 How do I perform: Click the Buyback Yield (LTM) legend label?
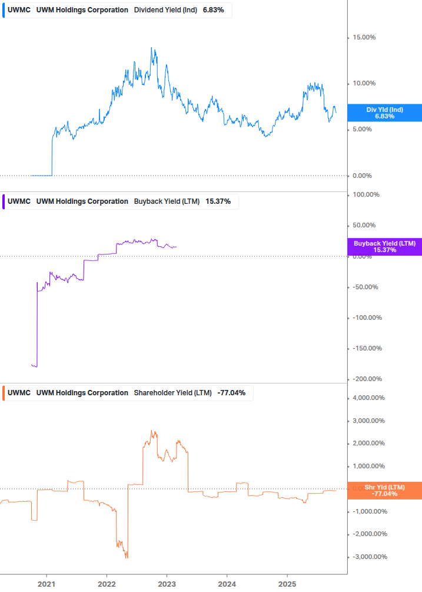coord(167,201)
